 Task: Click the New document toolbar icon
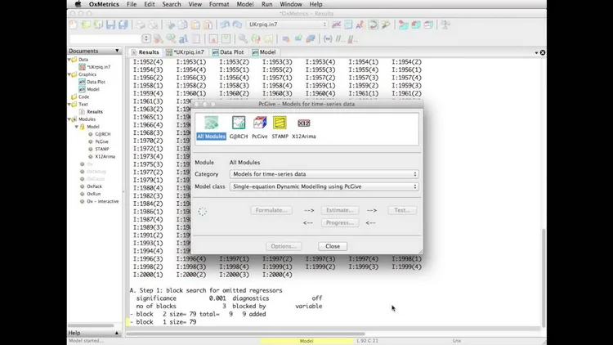point(74,25)
